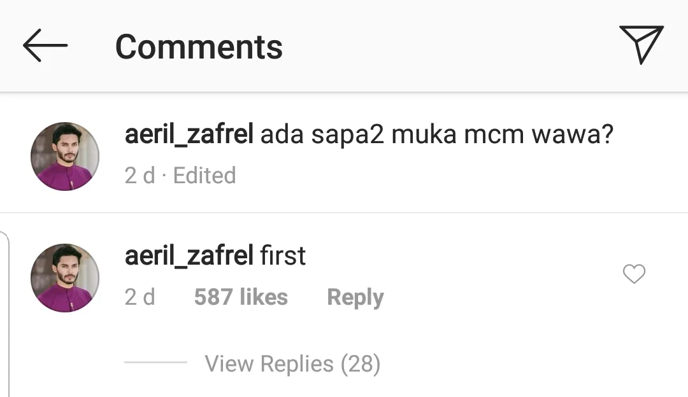Reply to the "first" comment
The image size is (688, 397).
355,297
